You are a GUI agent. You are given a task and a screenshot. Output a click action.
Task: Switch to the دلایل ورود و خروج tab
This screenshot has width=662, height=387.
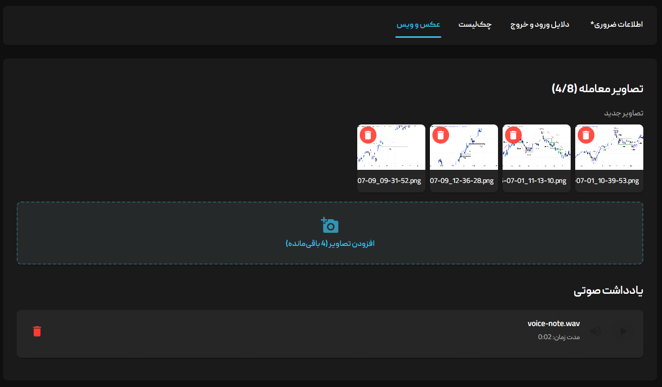(540, 25)
